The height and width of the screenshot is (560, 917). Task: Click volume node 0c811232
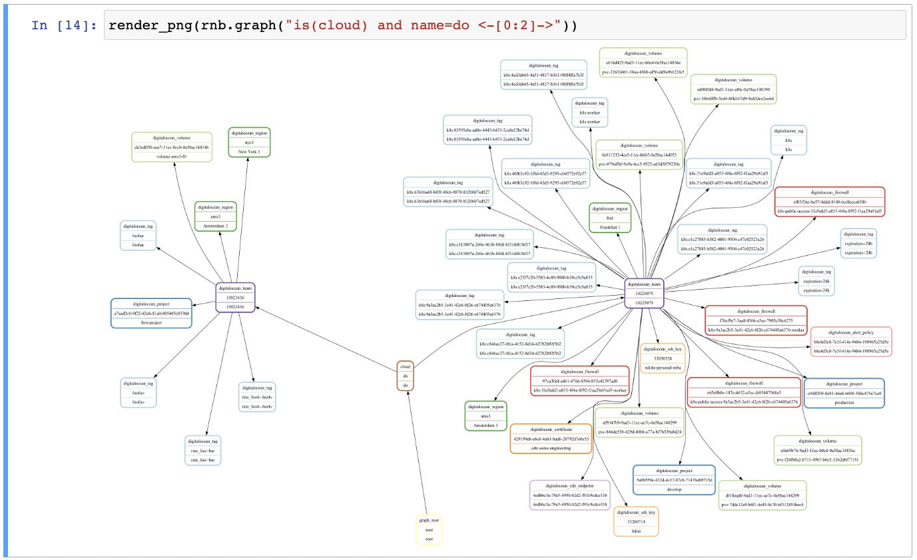(639, 154)
